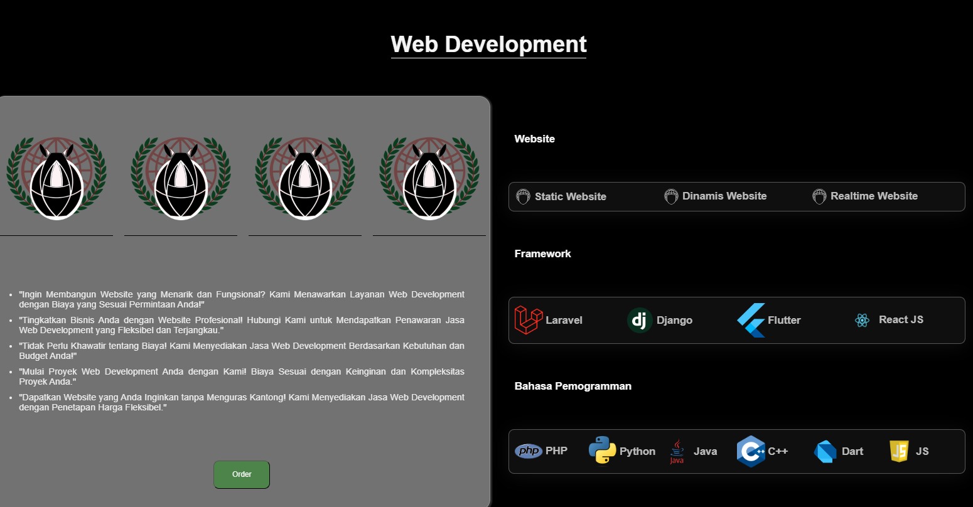Screen dimensions: 973x507
Task: Click the Django logo icon
Action: [639, 320]
